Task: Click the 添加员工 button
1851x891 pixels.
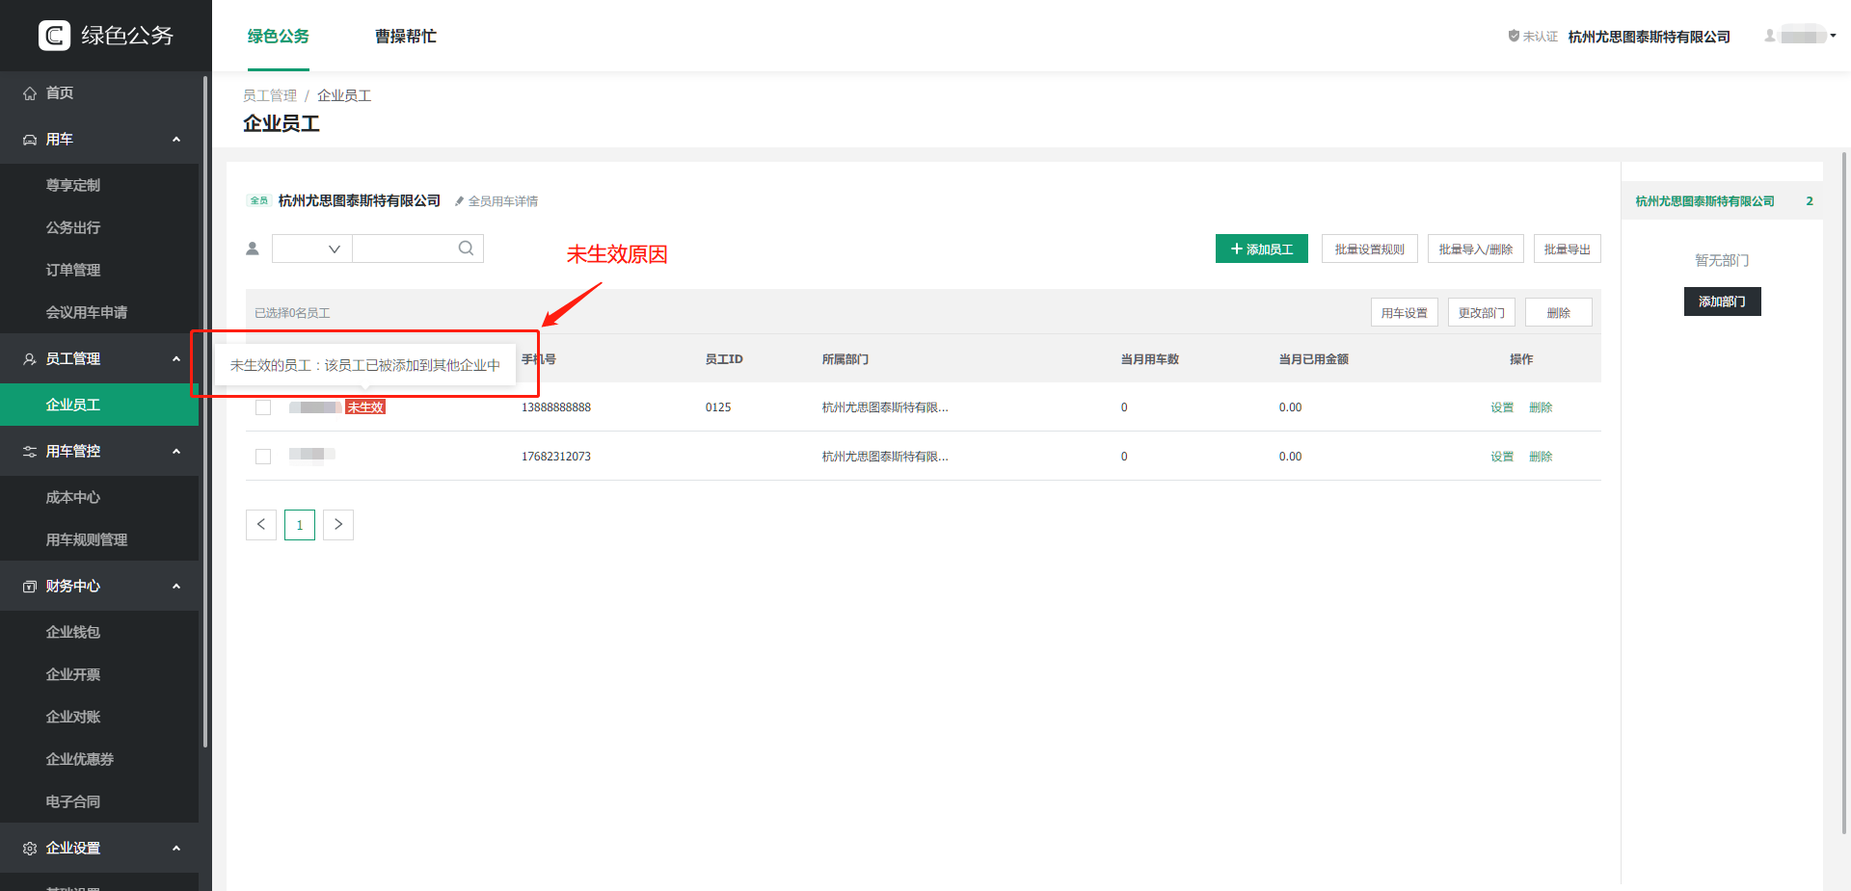Action: click(x=1261, y=249)
